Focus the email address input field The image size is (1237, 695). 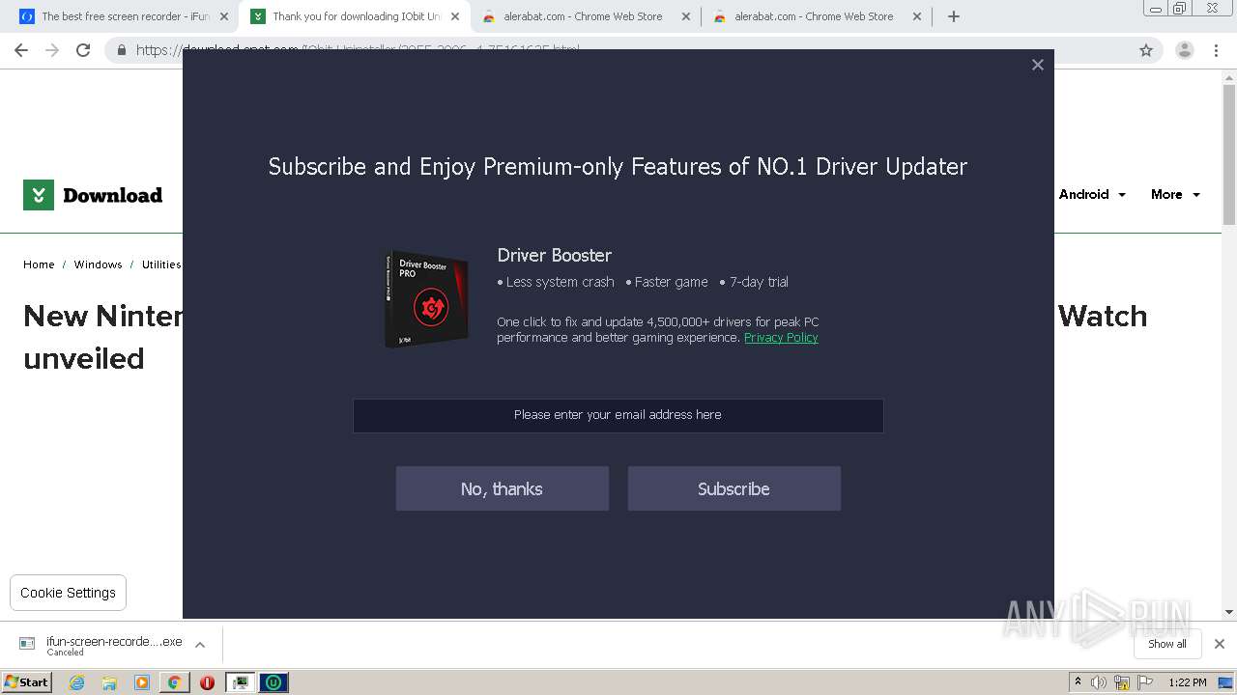[x=618, y=415]
